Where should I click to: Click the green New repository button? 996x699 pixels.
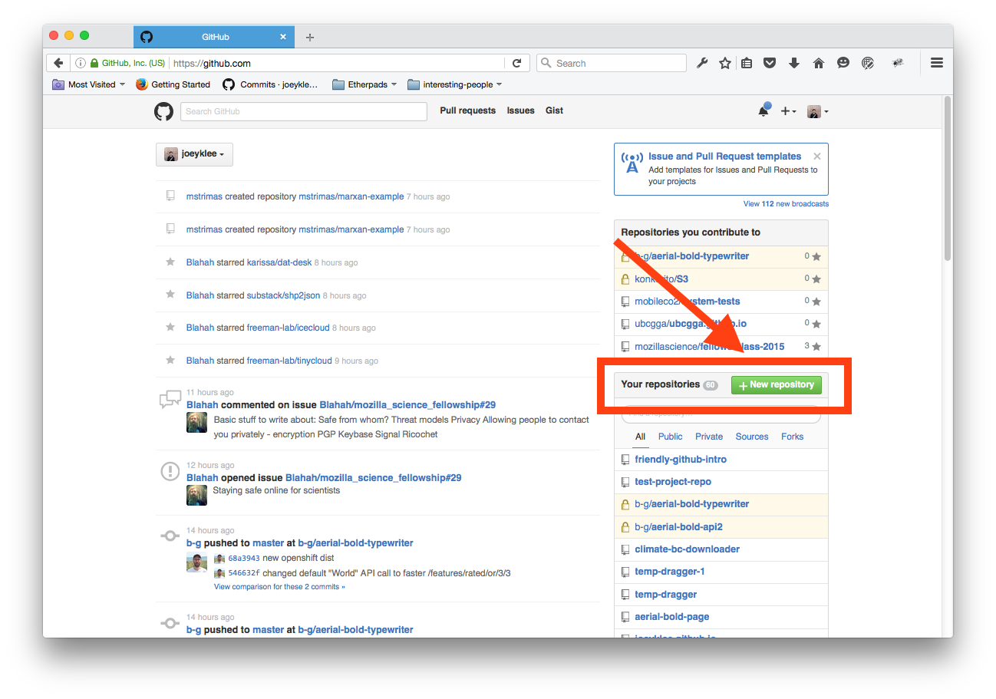776,385
